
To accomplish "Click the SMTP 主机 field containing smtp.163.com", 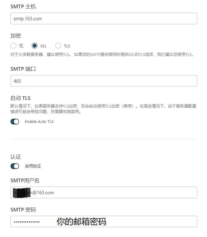I will [x=104, y=18].
